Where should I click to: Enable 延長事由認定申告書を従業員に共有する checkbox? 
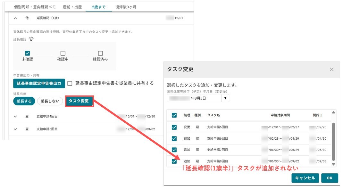(x=70, y=84)
